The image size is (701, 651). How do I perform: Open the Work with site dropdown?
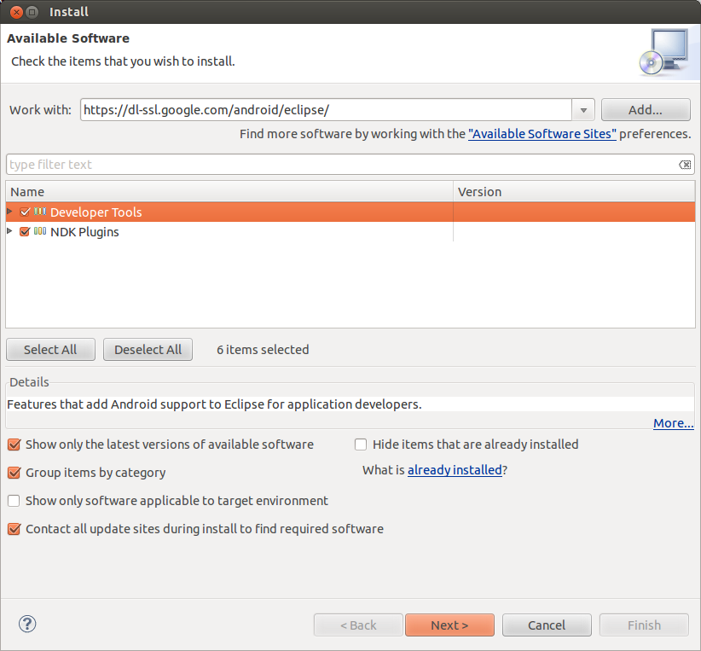click(583, 110)
